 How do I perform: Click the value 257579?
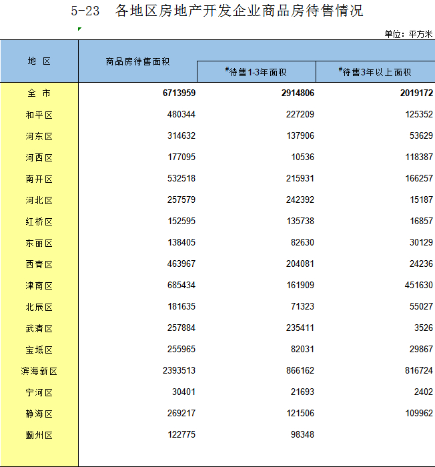point(181,200)
